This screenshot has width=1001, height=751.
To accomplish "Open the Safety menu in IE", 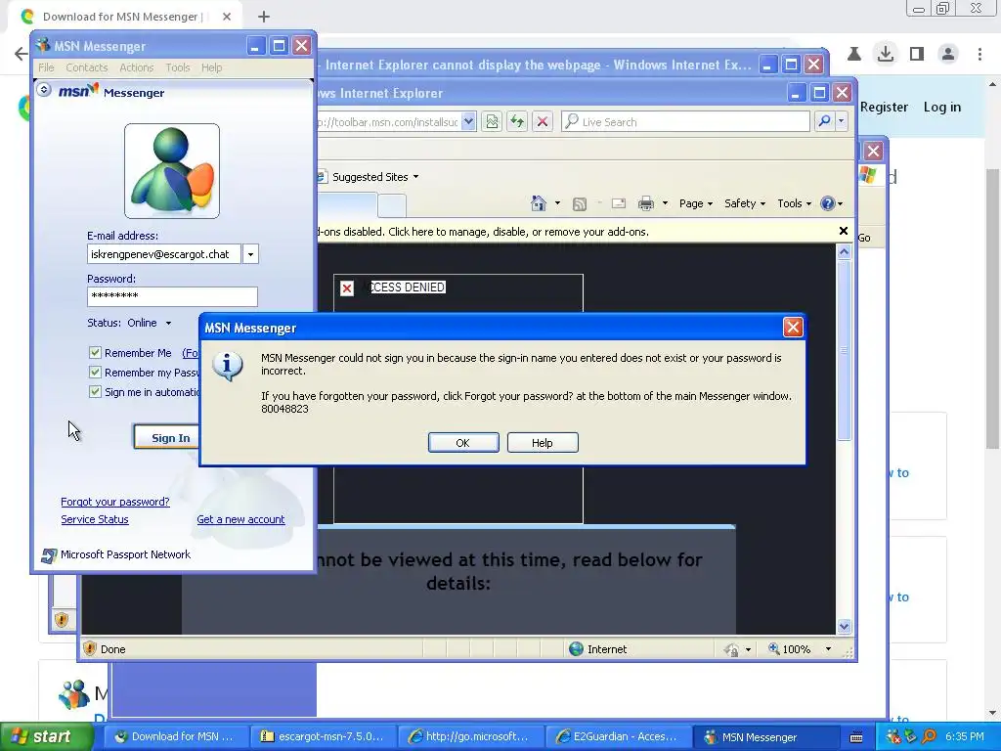I will tap(744, 203).
